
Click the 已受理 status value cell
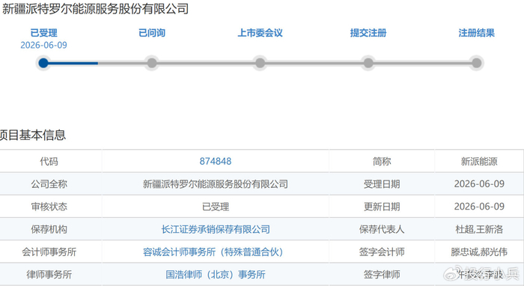click(x=216, y=207)
